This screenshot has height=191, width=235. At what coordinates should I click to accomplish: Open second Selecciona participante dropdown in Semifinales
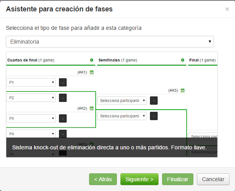[x=122, y=116]
